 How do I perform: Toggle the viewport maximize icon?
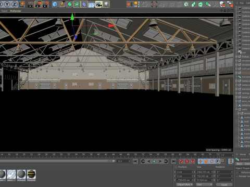click(x=232, y=11)
